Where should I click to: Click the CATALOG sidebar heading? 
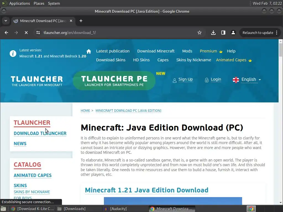pyautogui.click(x=27, y=165)
